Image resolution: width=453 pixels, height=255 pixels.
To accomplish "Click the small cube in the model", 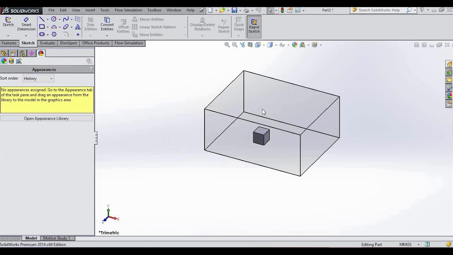I will 261,136.
